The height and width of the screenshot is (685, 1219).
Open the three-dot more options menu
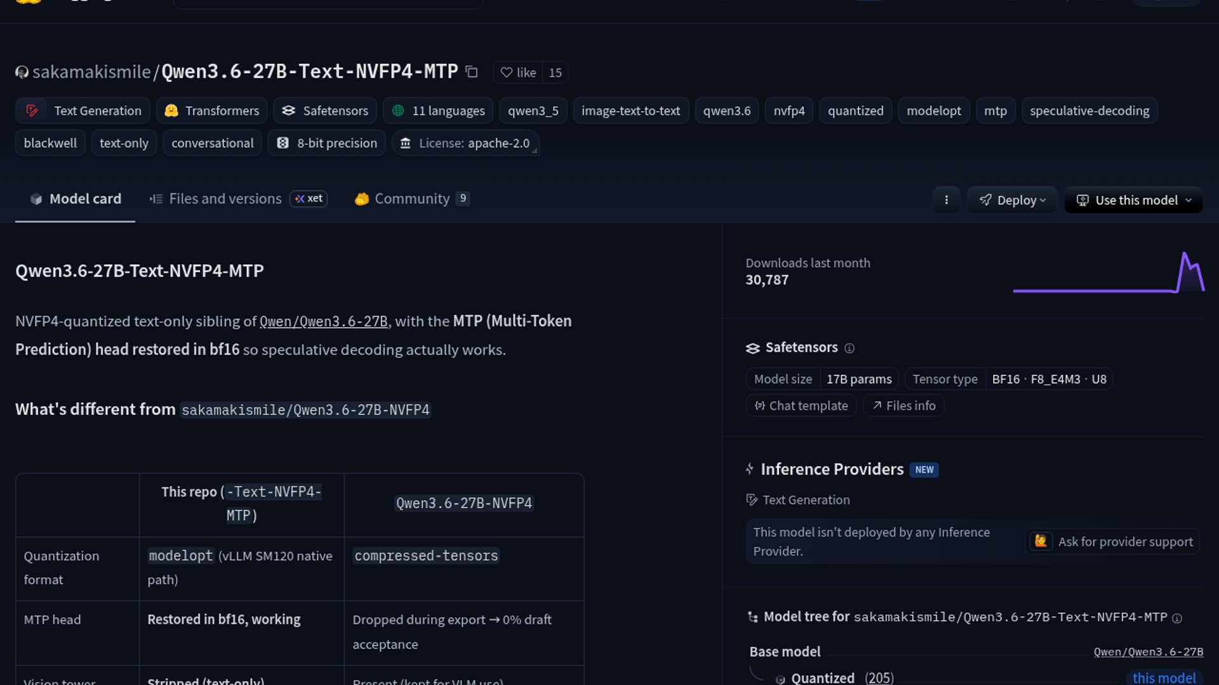click(946, 200)
